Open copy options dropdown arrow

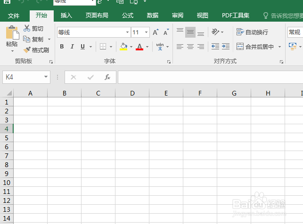coord(49,40)
